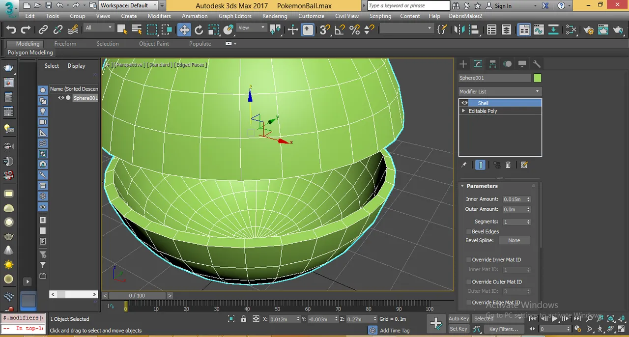Open the Create panel tab

tap(463, 64)
